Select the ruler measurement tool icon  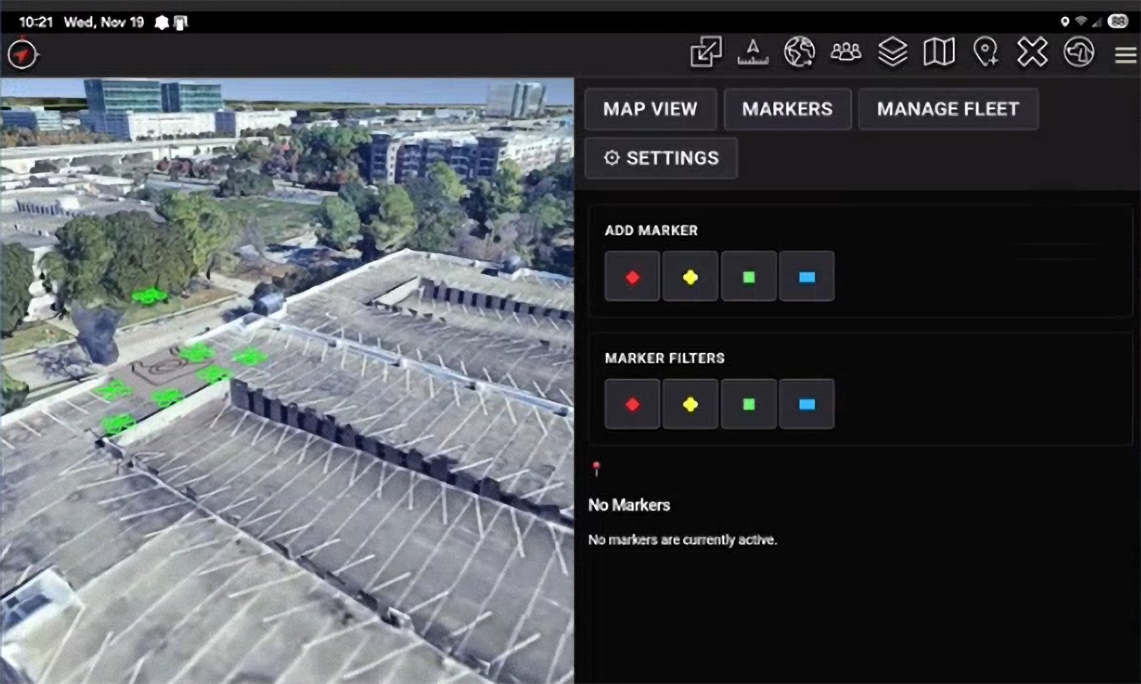click(753, 52)
